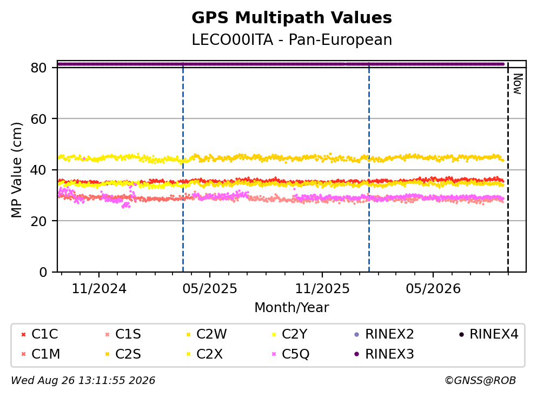Click the ©GNSS@ROB copyright text
The height and width of the screenshot is (397, 537).
click(480, 381)
